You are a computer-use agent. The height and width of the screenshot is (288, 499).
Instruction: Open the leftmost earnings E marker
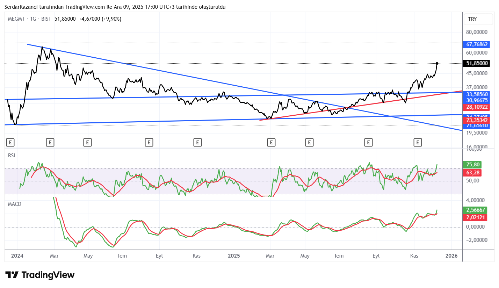pos(10,142)
